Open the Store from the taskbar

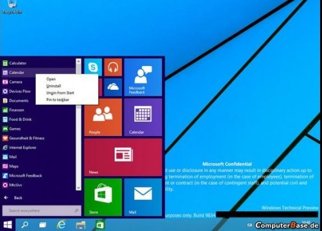pyautogui.click(x=100, y=225)
